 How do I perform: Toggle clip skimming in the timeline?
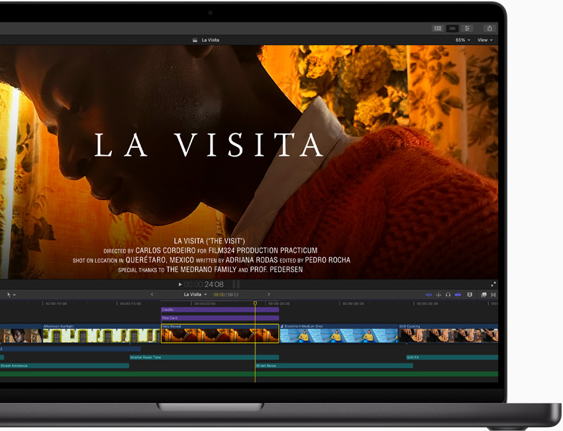(x=429, y=294)
